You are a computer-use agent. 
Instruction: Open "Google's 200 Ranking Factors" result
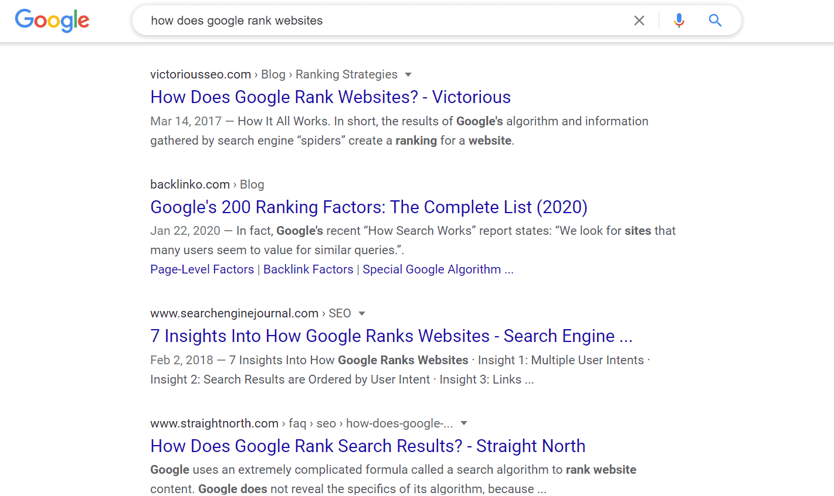click(369, 207)
